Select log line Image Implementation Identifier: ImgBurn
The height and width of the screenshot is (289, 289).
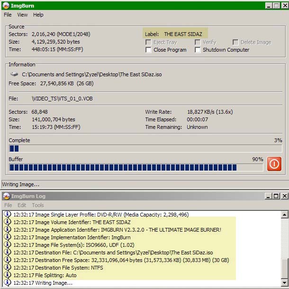(72, 237)
